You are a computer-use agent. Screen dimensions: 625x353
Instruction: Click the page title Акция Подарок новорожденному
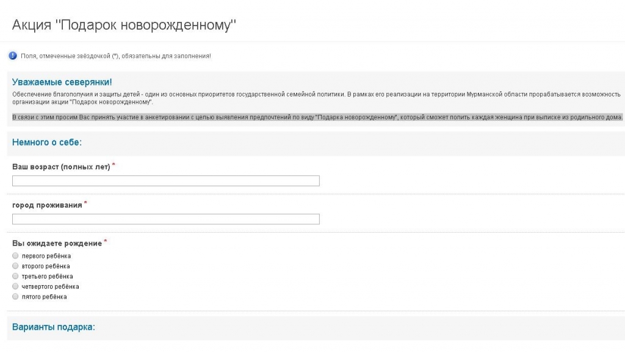(124, 24)
